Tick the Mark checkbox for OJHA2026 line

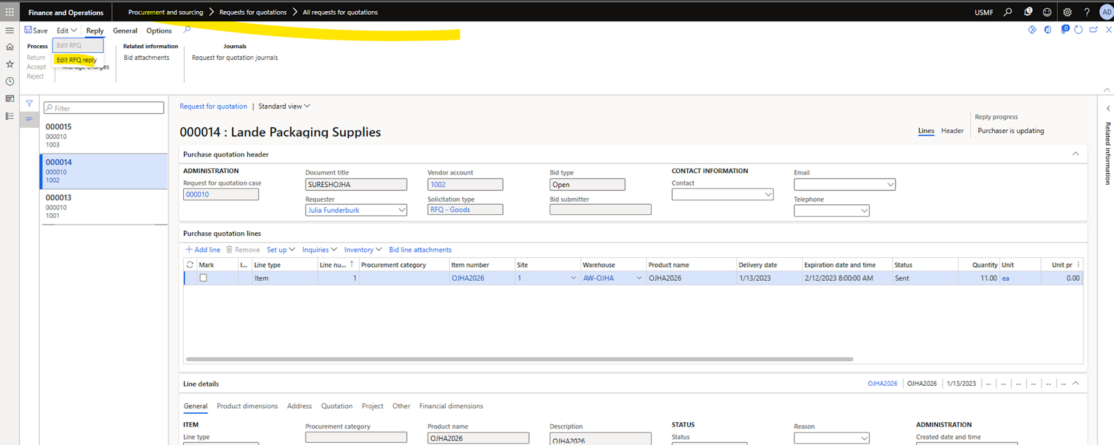[203, 277]
